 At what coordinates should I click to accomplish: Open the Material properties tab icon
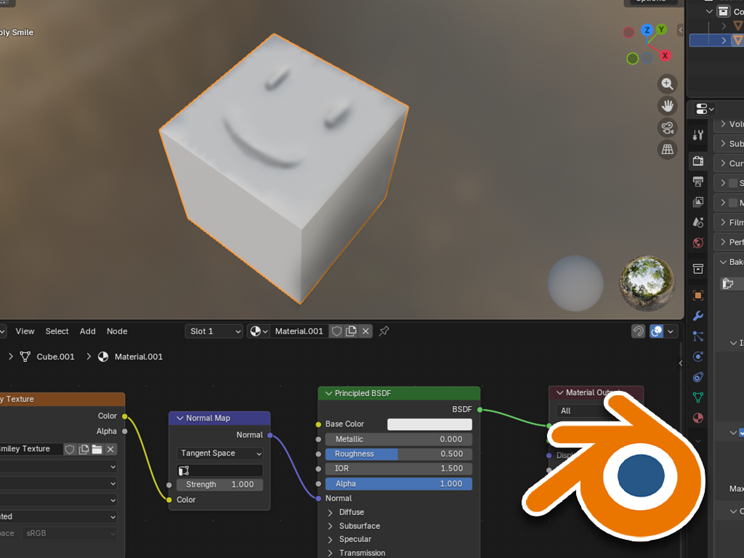click(x=698, y=418)
